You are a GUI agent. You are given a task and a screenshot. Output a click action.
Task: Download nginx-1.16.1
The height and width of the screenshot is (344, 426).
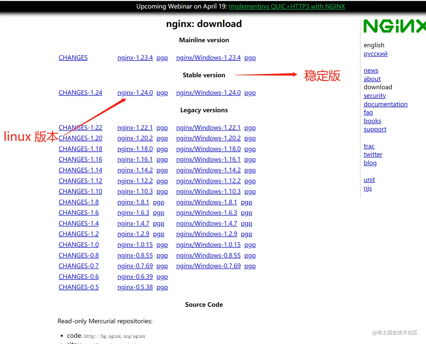click(x=135, y=159)
